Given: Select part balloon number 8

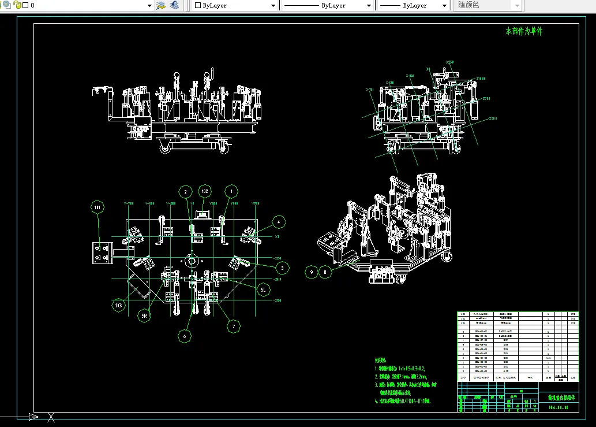Looking at the screenshot, I should point(325,272).
